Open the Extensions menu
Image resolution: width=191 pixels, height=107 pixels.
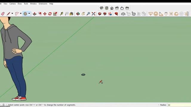tap(43, 4)
